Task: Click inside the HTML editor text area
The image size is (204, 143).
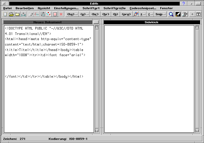Action: 49,100
